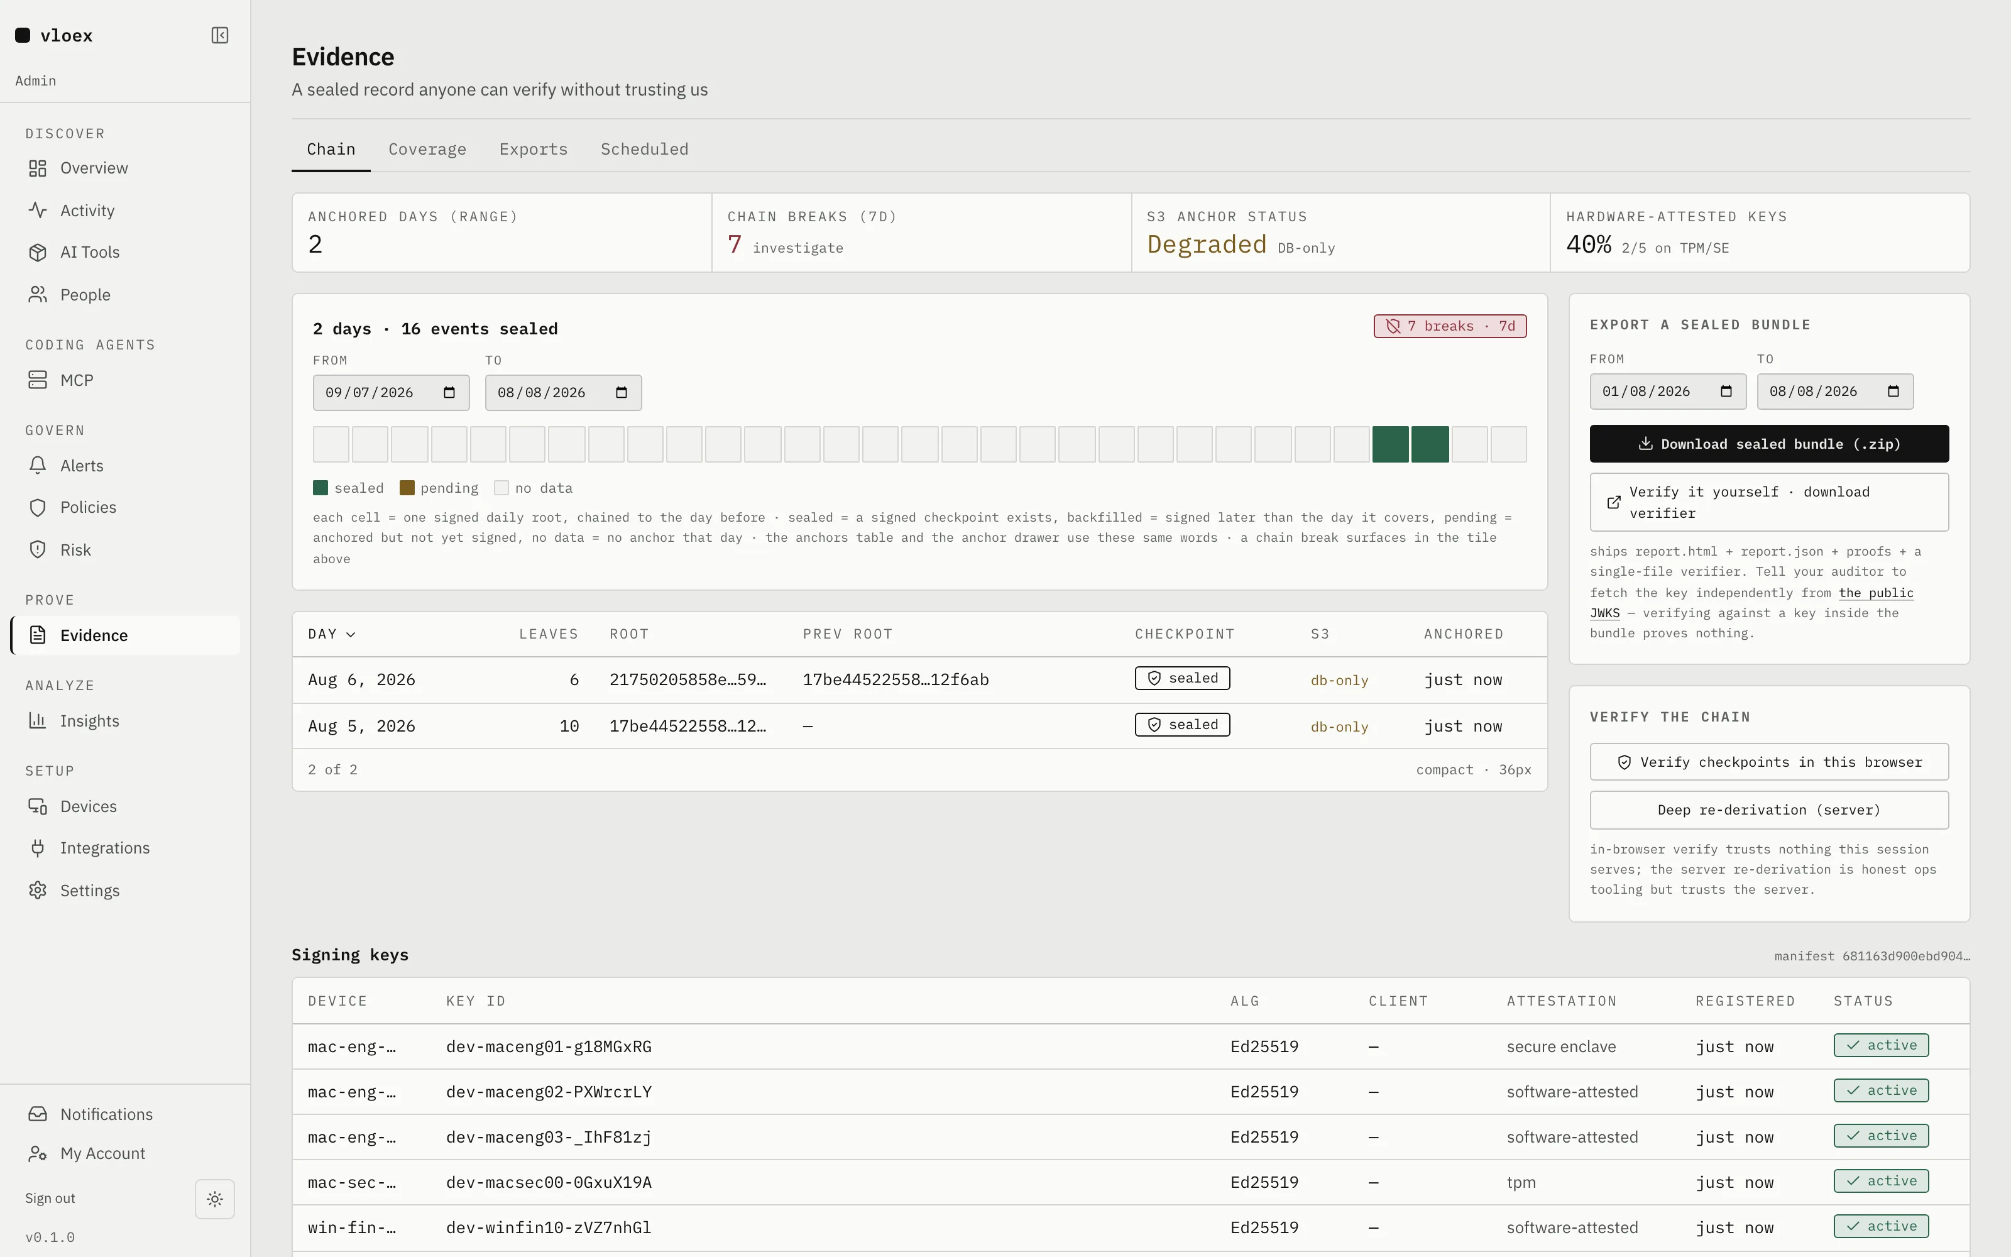This screenshot has height=1257, width=2011.
Task: Select the first sealed green day cell
Action: click(x=1390, y=444)
